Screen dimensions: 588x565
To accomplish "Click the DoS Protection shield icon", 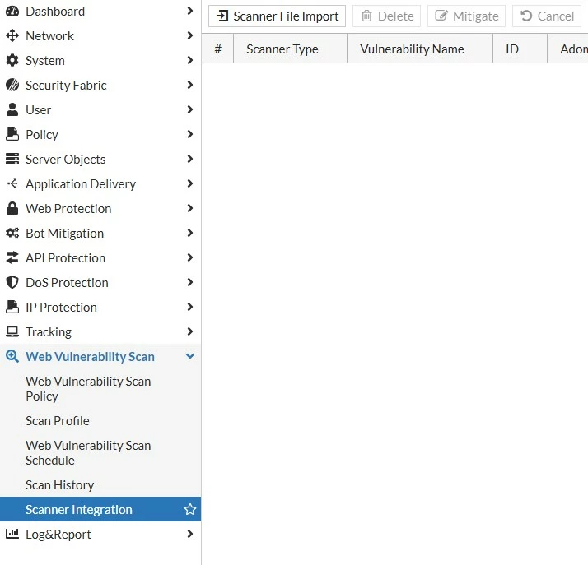I will (12, 282).
